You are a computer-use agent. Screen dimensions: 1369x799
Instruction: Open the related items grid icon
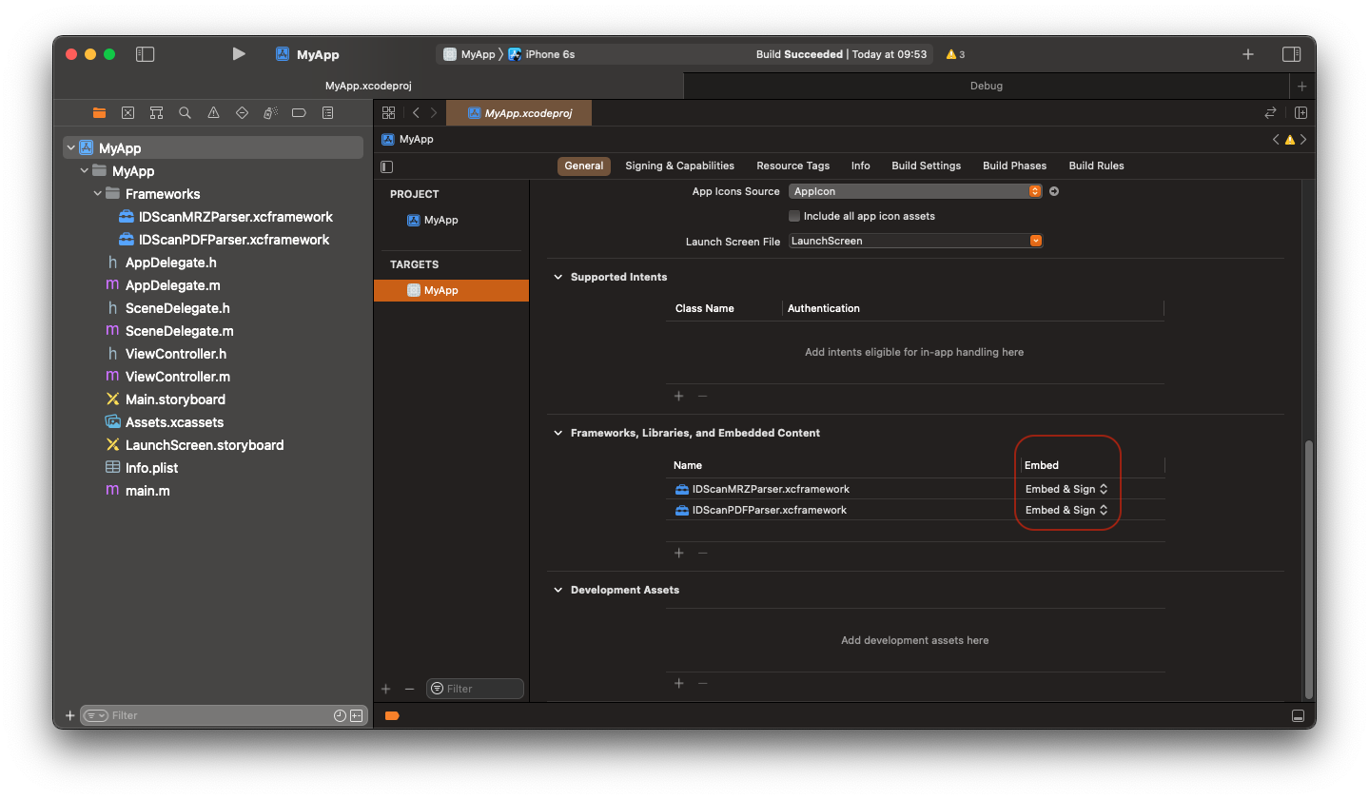[x=388, y=112]
